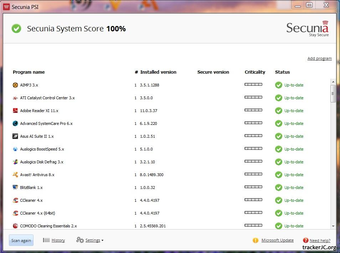Open the Settings dropdown menu

tap(90, 240)
